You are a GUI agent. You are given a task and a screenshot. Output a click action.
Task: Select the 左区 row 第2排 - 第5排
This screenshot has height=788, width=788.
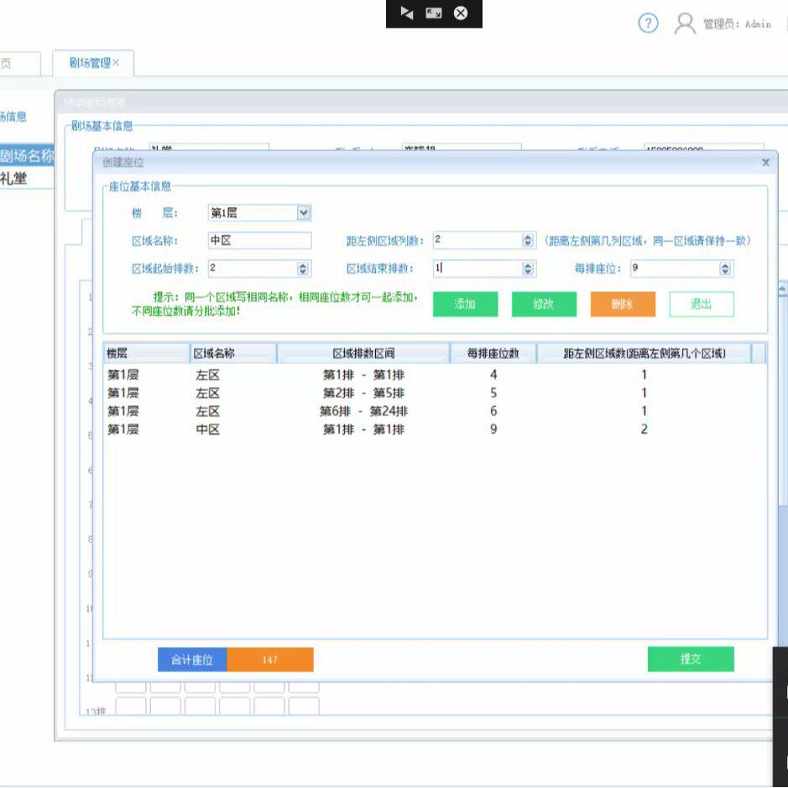[x=435, y=393]
